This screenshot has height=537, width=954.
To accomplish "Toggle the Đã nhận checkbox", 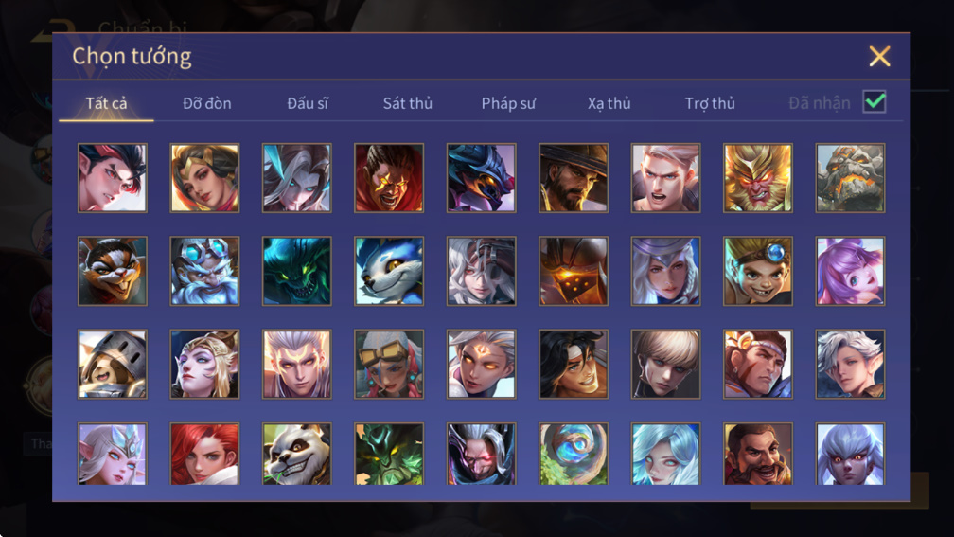I will tap(874, 101).
